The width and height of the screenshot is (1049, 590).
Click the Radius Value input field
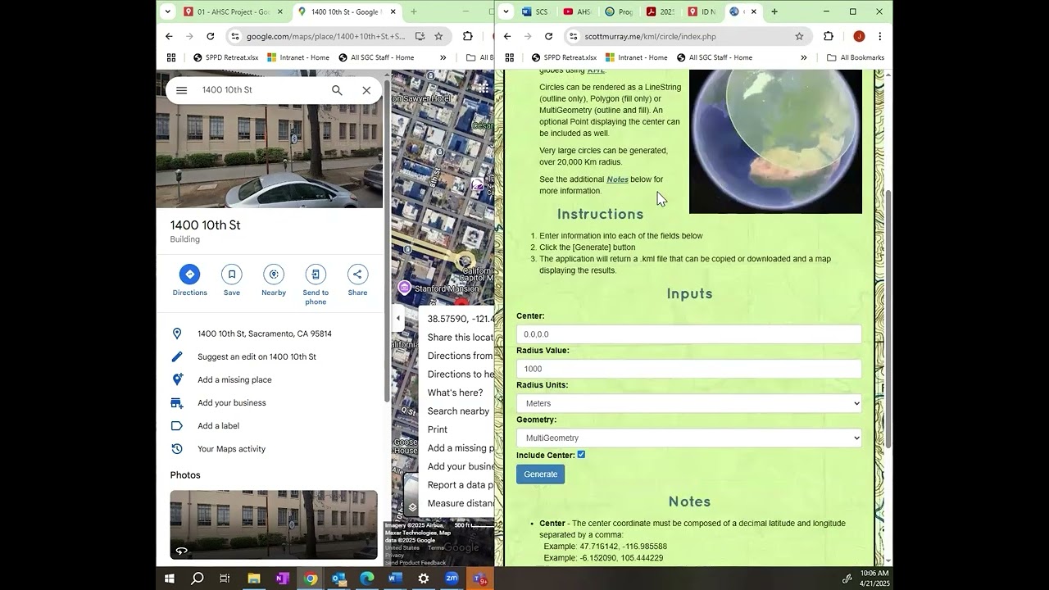689,369
